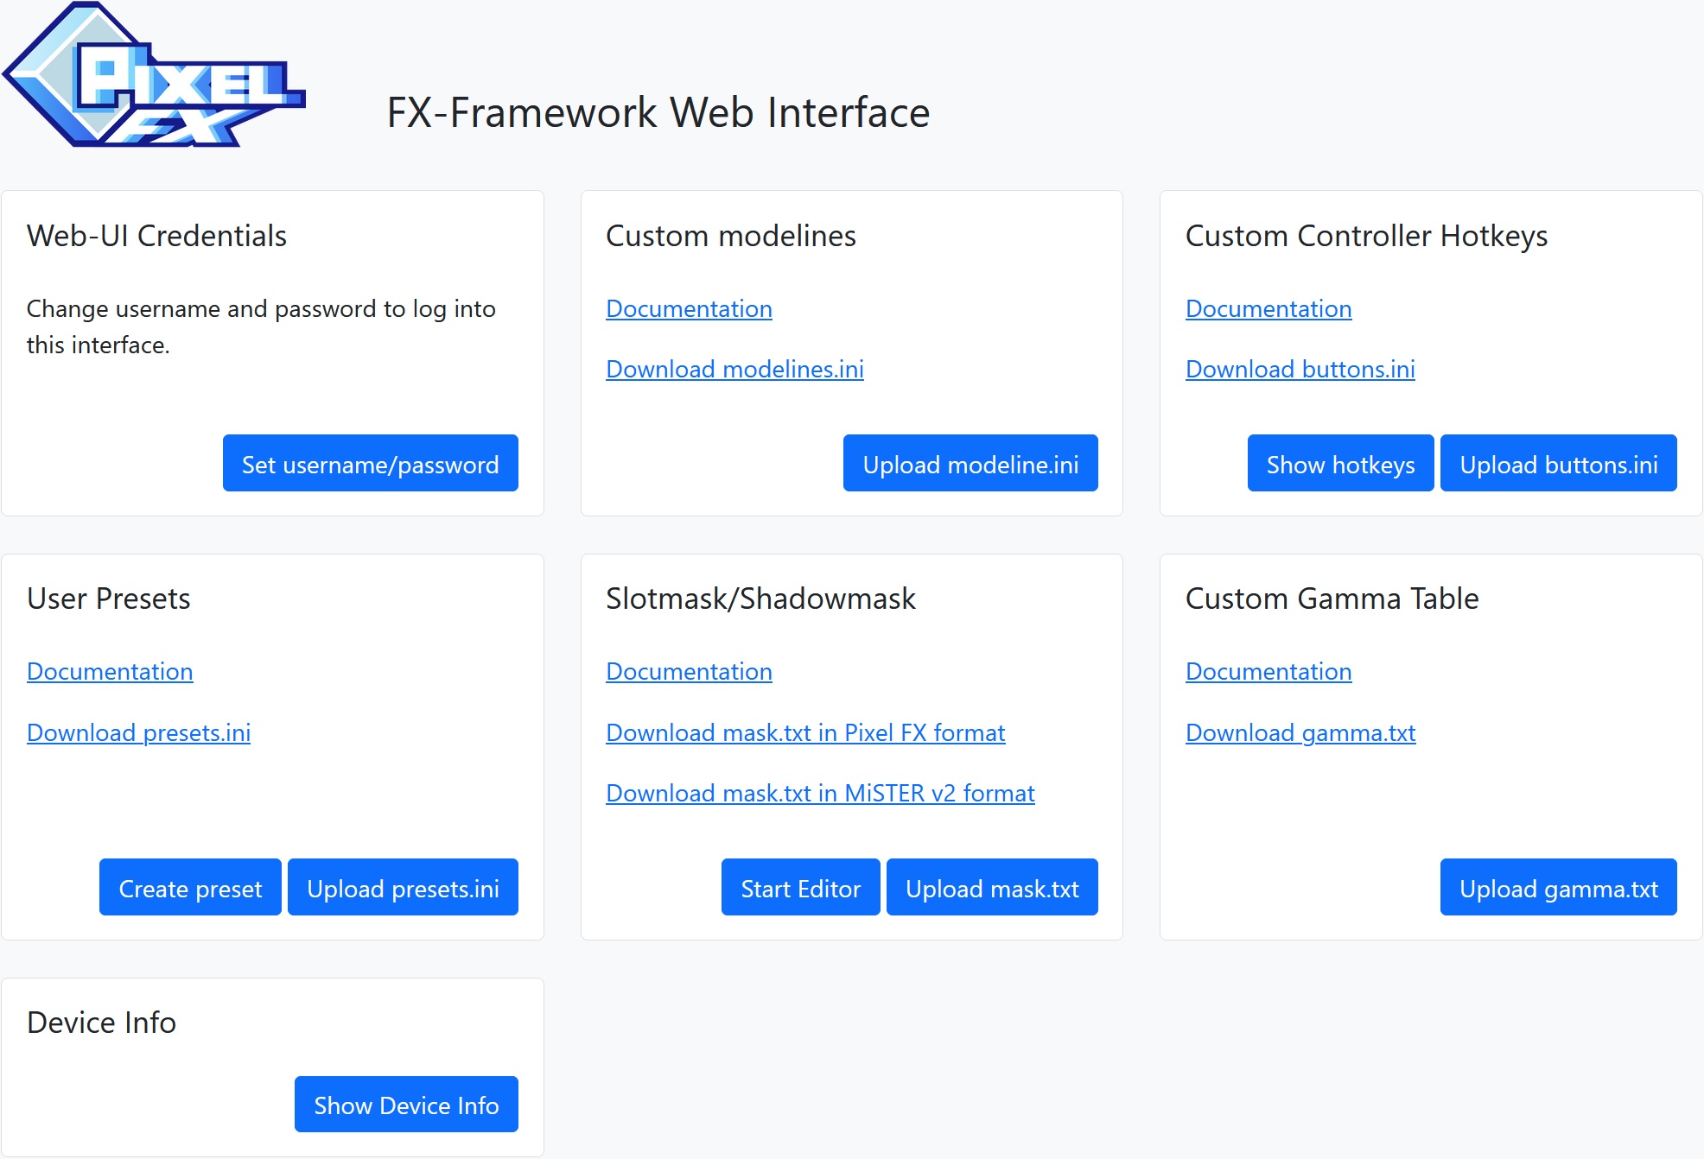Click Upload mask.txt button
This screenshot has height=1159, width=1704.
992,888
